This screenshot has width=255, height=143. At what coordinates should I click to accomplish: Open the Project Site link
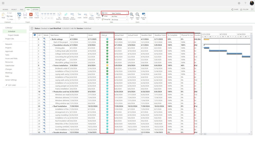pyautogui.click(x=10, y=39)
